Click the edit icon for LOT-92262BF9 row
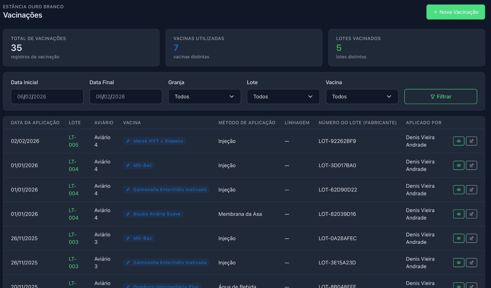The width and height of the screenshot is (491, 288). point(471,141)
